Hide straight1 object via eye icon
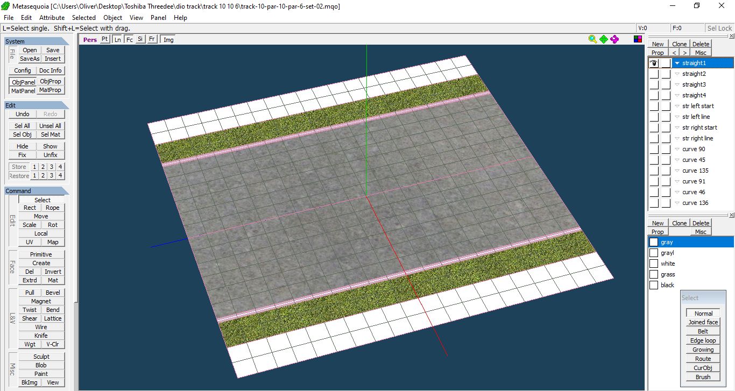 (654, 63)
